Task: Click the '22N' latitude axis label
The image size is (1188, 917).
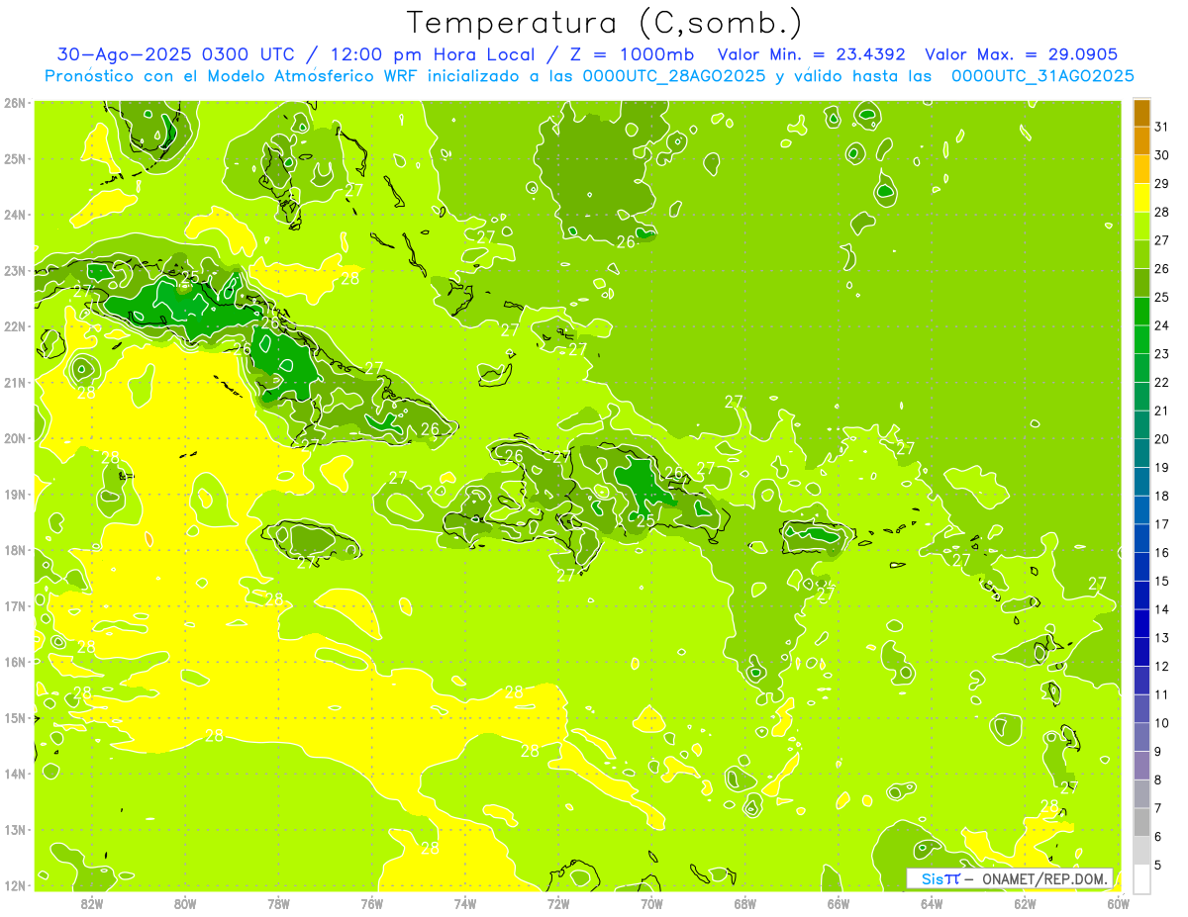Action: point(14,326)
